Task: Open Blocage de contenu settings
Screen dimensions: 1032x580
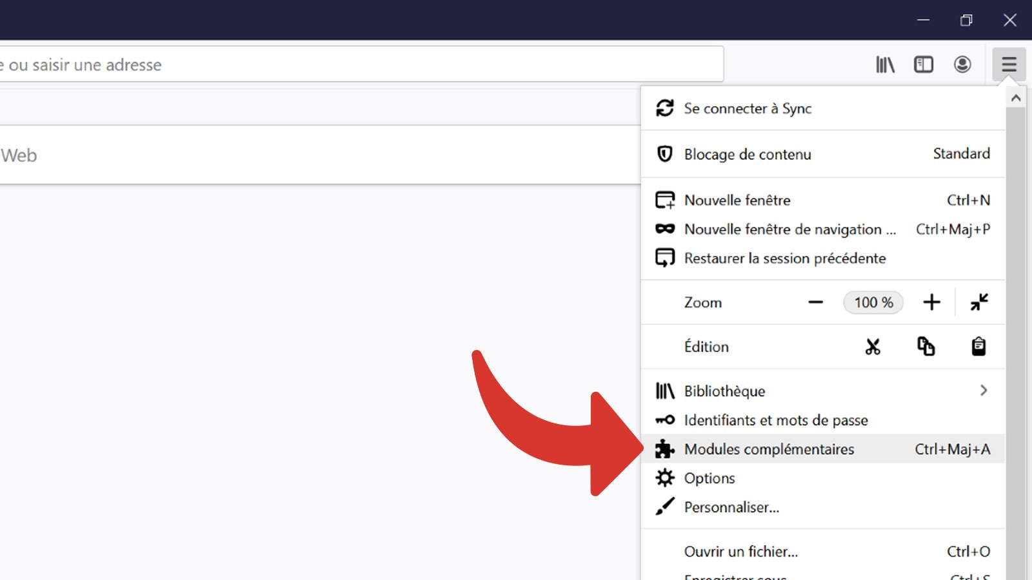Action: click(748, 155)
